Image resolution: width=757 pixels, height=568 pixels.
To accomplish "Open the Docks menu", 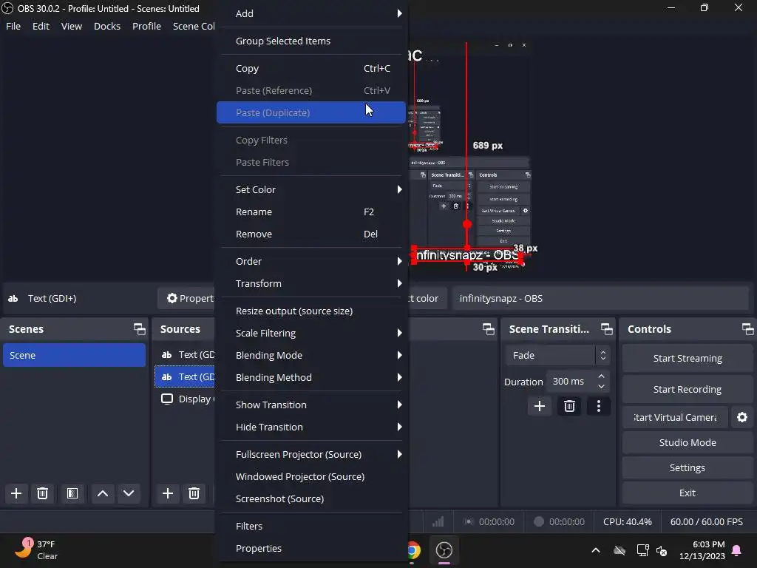I will coord(107,26).
